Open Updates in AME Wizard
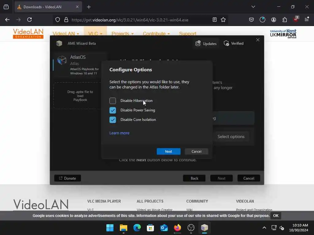This screenshot has height=235, width=314. (206, 43)
